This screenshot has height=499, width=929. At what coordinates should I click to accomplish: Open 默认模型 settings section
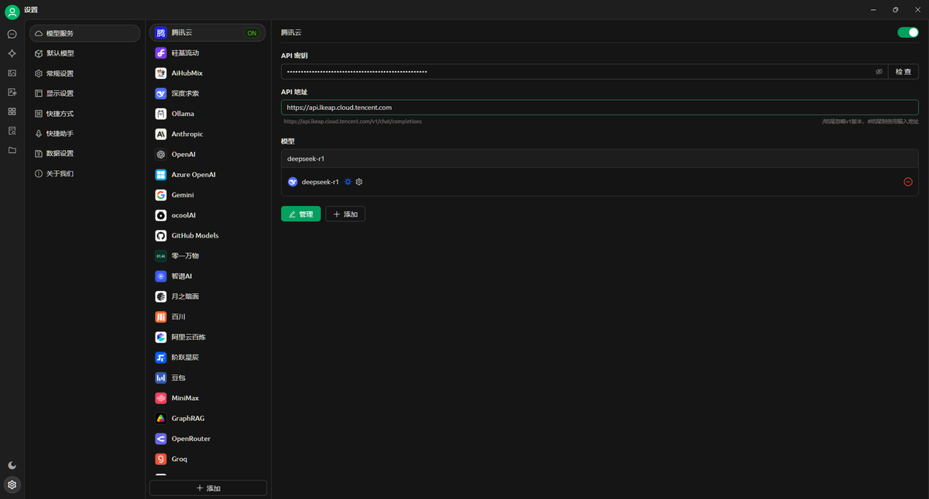[x=85, y=53]
